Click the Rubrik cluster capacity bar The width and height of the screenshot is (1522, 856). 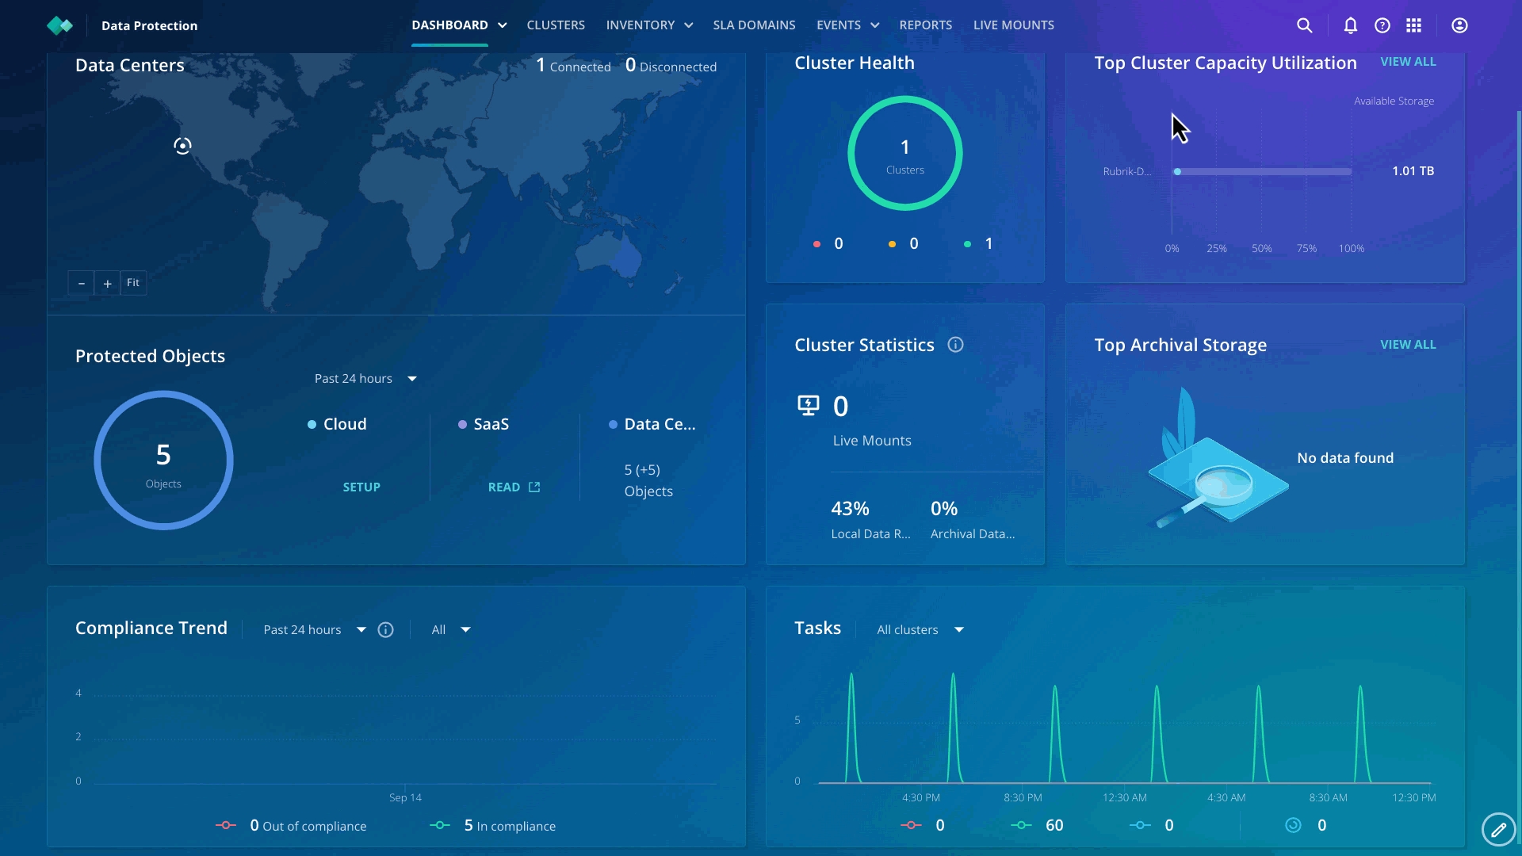point(1263,172)
